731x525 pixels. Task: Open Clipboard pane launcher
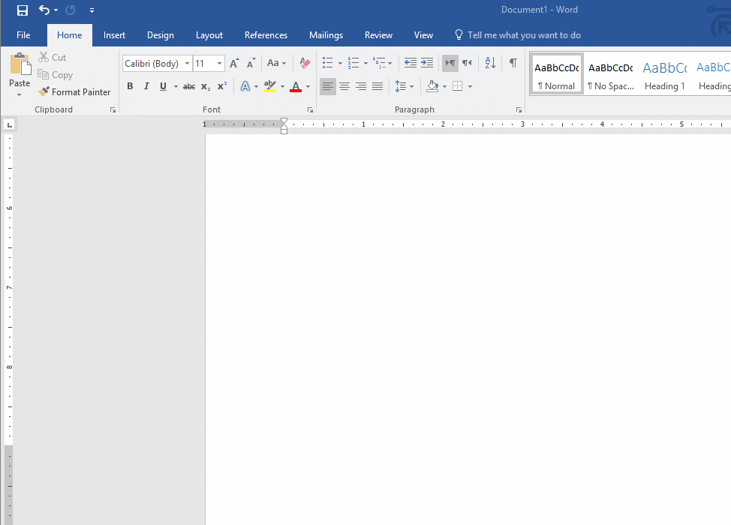pos(113,110)
